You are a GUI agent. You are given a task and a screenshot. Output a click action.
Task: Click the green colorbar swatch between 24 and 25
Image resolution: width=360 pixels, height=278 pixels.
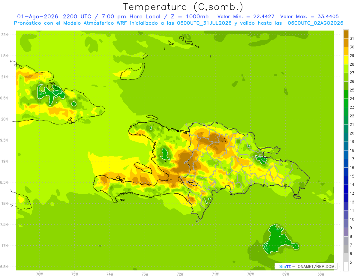click(346, 94)
